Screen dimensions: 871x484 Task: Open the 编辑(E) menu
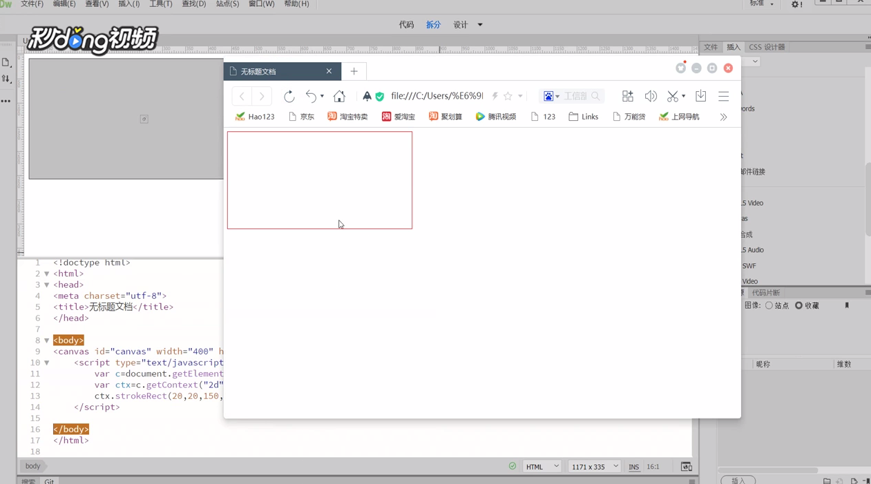click(64, 4)
